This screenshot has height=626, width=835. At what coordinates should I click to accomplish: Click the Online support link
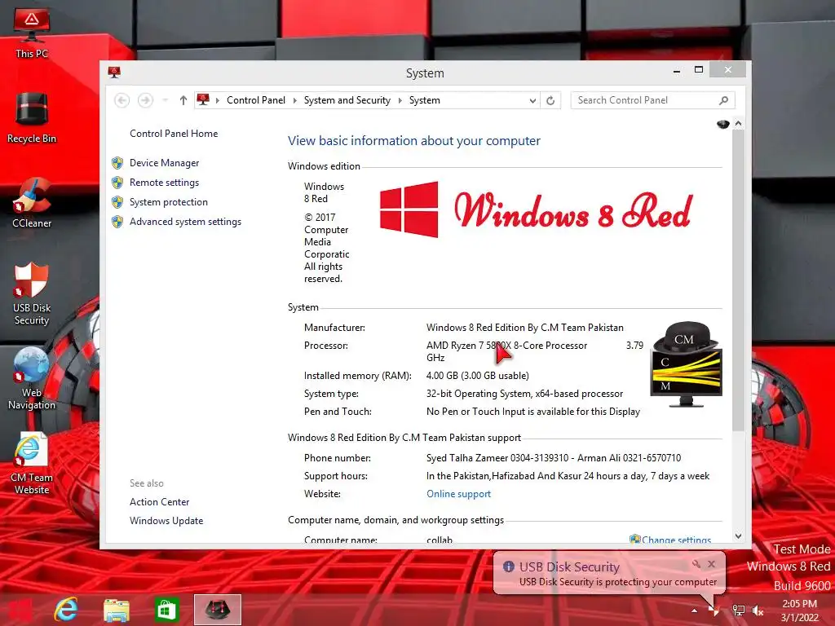pos(458,494)
